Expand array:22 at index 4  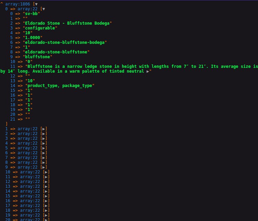pos(44,143)
